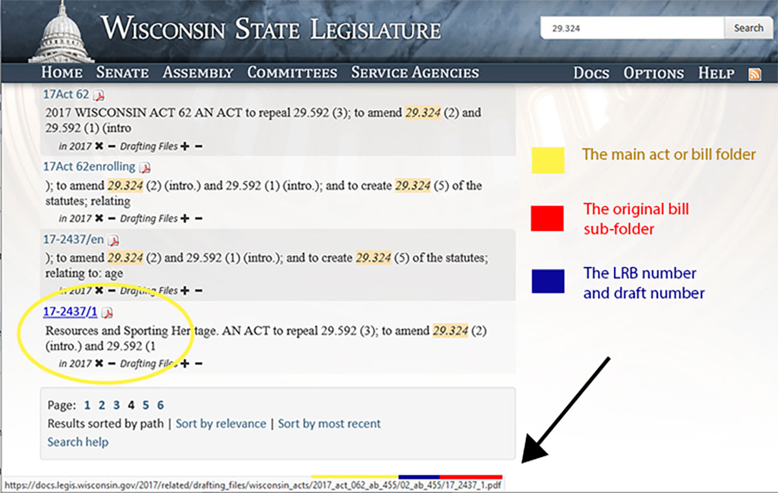Open PDF icon next to 17-2437/en
The width and height of the screenshot is (778, 493).
click(113, 241)
